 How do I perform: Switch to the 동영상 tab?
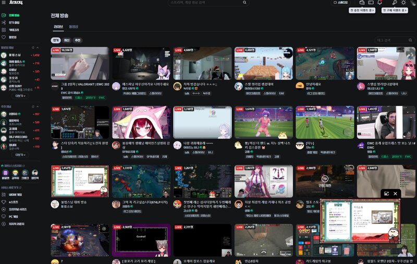(73, 27)
